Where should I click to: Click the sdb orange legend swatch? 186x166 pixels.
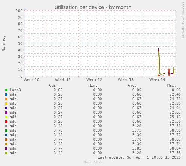pos(6,99)
